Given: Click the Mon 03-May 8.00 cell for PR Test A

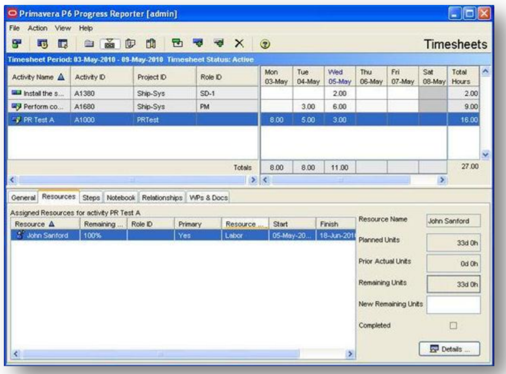Looking at the screenshot, I should (x=276, y=120).
